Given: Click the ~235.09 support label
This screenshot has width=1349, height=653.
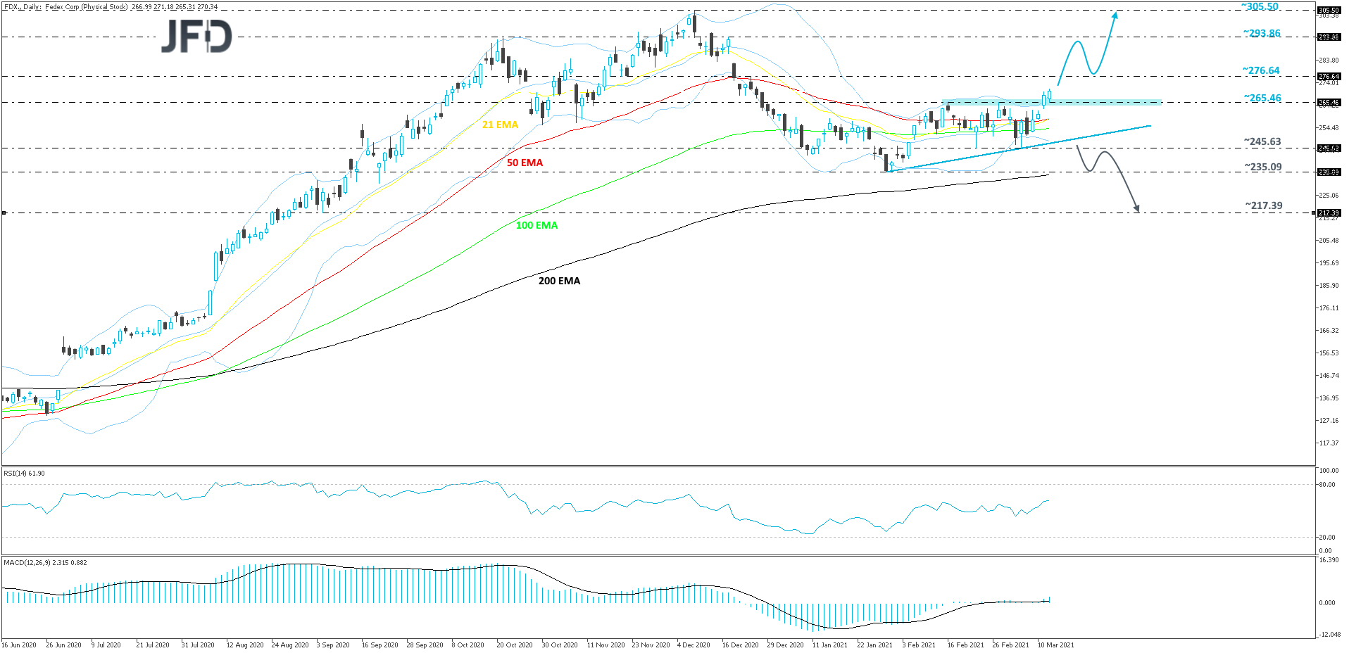Looking at the screenshot, I should tap(1263, 167).
